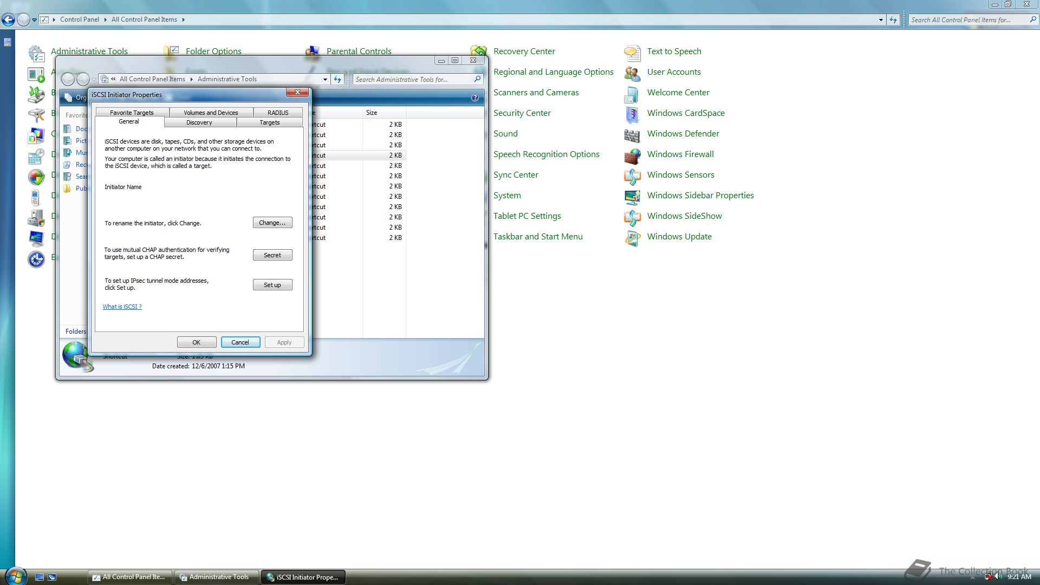Click the Set up button for IPsec

(x=272, y=285)
